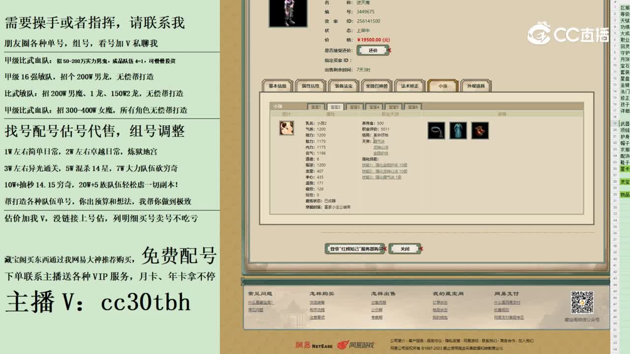Viewport: 630px width, 354px height.
Task: Click the red boots equipment icon
Action: (x=480, y=130)
